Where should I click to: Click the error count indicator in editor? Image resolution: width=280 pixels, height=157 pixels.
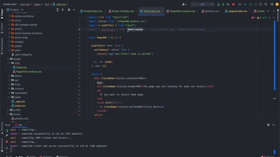pos(253,17)
